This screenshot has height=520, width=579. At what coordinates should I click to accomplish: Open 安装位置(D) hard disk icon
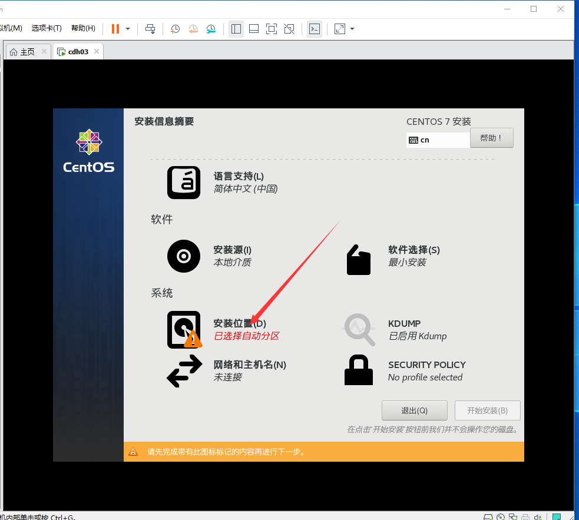point(184,329)
